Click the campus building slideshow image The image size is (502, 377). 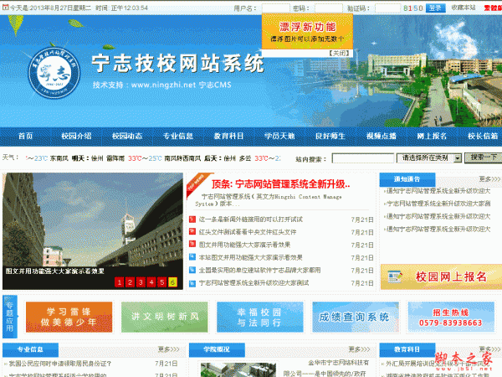(x=93, y=219)
